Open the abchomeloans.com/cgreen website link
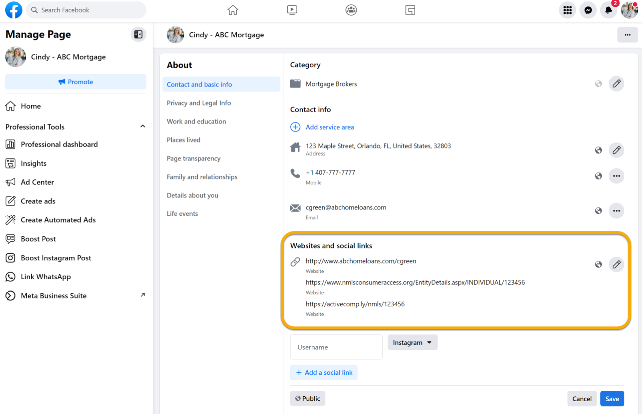Image resolution: width=642 pixels, height=414 pixels. pyautogui.click(x=361, y=261)
